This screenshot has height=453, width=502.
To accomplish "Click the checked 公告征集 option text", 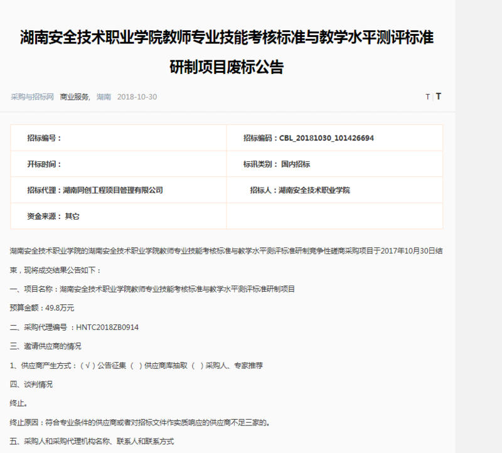I will pos(112,365).
